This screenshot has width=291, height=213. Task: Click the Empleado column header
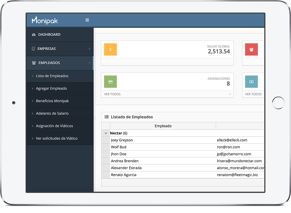(x=163, y=126)
